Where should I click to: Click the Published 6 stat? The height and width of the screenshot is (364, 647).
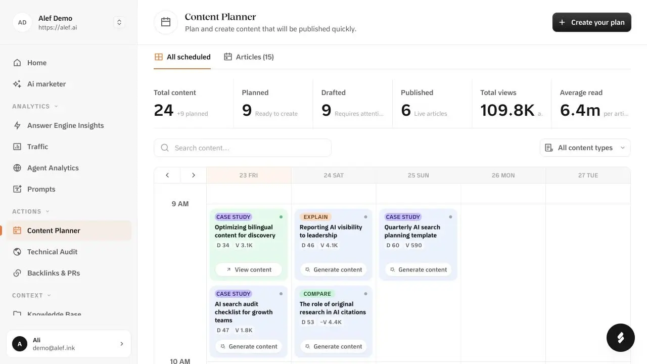click(432, 103)
